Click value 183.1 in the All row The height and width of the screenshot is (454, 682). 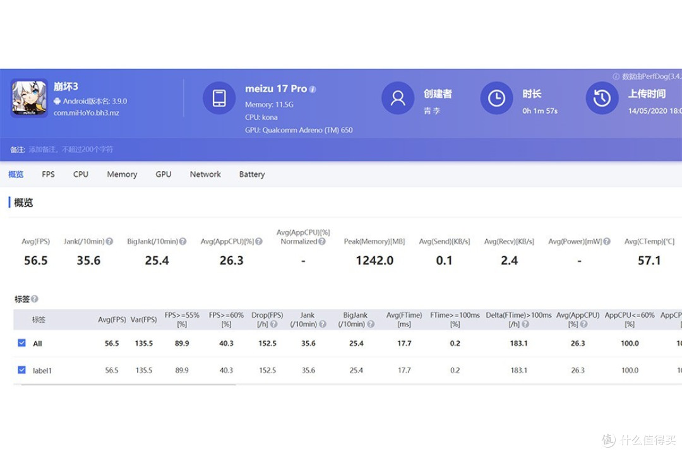[x=518, y=343]
